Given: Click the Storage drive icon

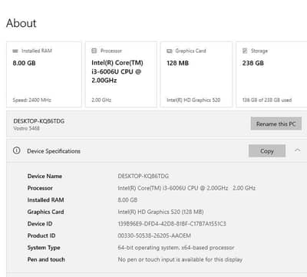Looking at the screenshot, I should click(x=245, y=51).
